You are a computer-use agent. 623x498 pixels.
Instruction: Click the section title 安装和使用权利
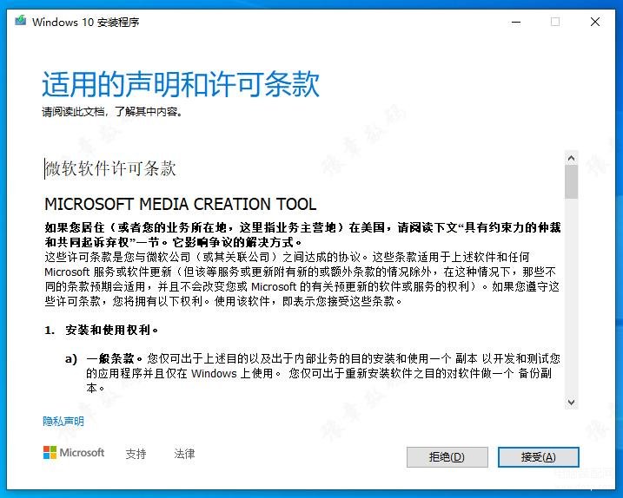(x=111, y=331)
